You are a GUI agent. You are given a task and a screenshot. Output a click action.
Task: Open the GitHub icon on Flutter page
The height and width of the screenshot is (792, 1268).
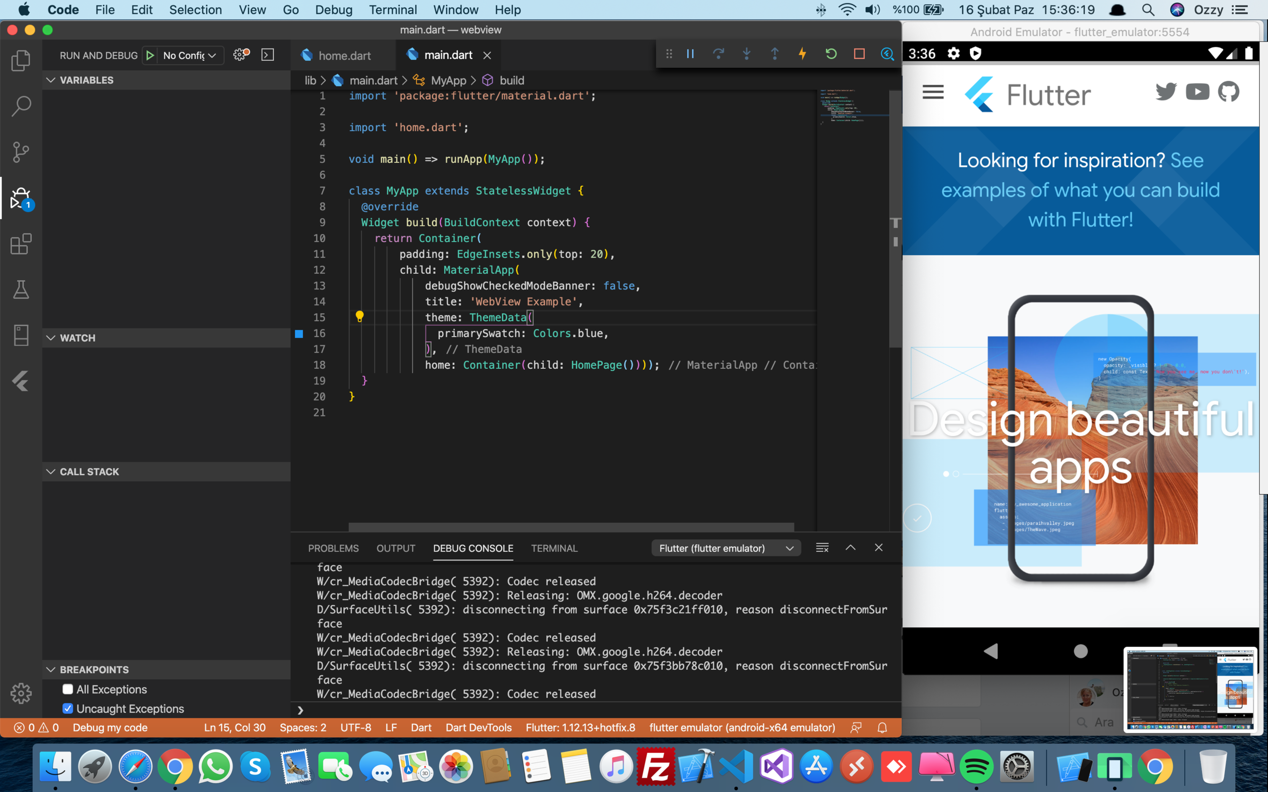1229,92
